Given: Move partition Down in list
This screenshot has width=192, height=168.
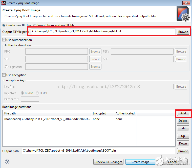Looking at the screenshot, I should point(183,143).
